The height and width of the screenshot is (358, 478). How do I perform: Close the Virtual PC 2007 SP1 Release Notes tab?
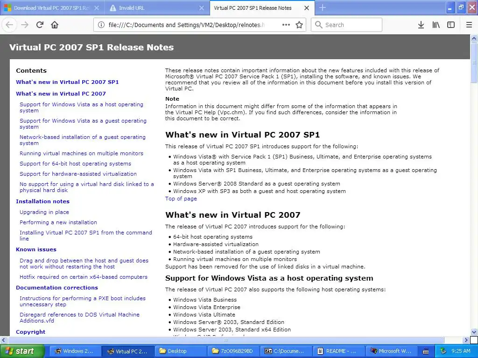pos(307,8)
